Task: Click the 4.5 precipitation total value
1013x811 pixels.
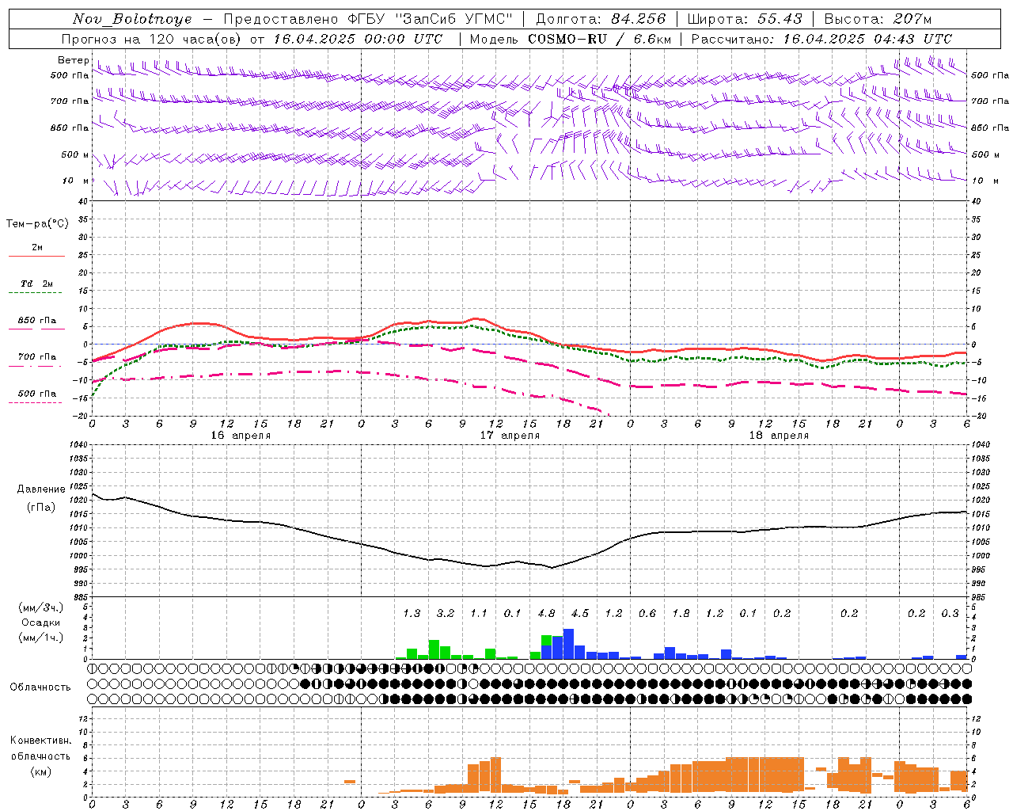Action: point(580,613)
